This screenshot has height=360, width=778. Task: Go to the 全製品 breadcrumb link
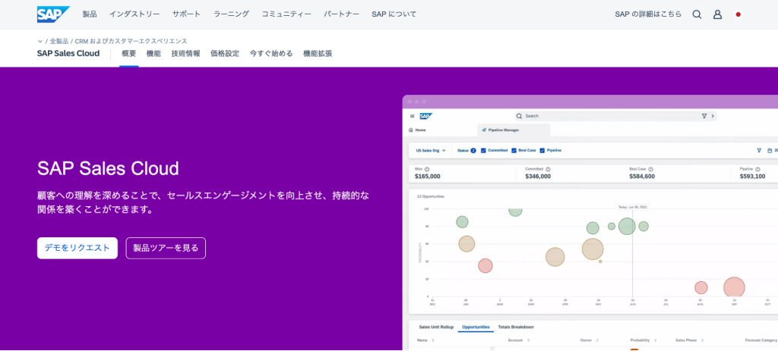point(59,42)
